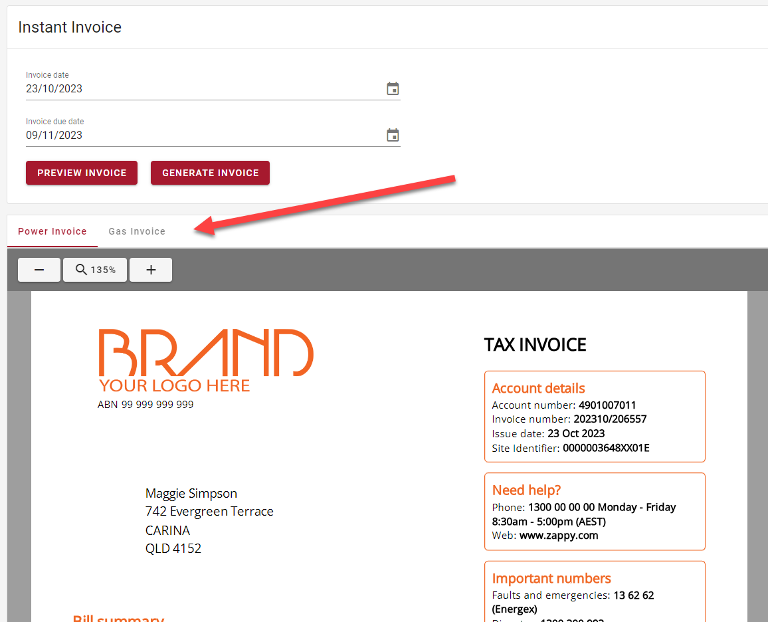The image size is (768, 622).
Task: Switch to the Gas Invoice tab
Action: tap(137, 231)
